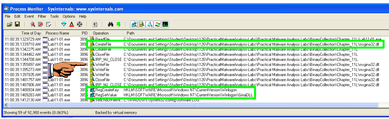Click the Process Name column header
Screen dimensions: 389x119
pos(60,33)
